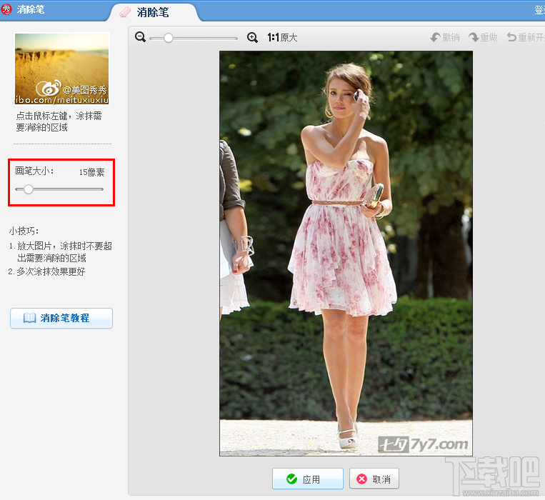Click the zoom out magnifier icon

[x=141, y=37]
